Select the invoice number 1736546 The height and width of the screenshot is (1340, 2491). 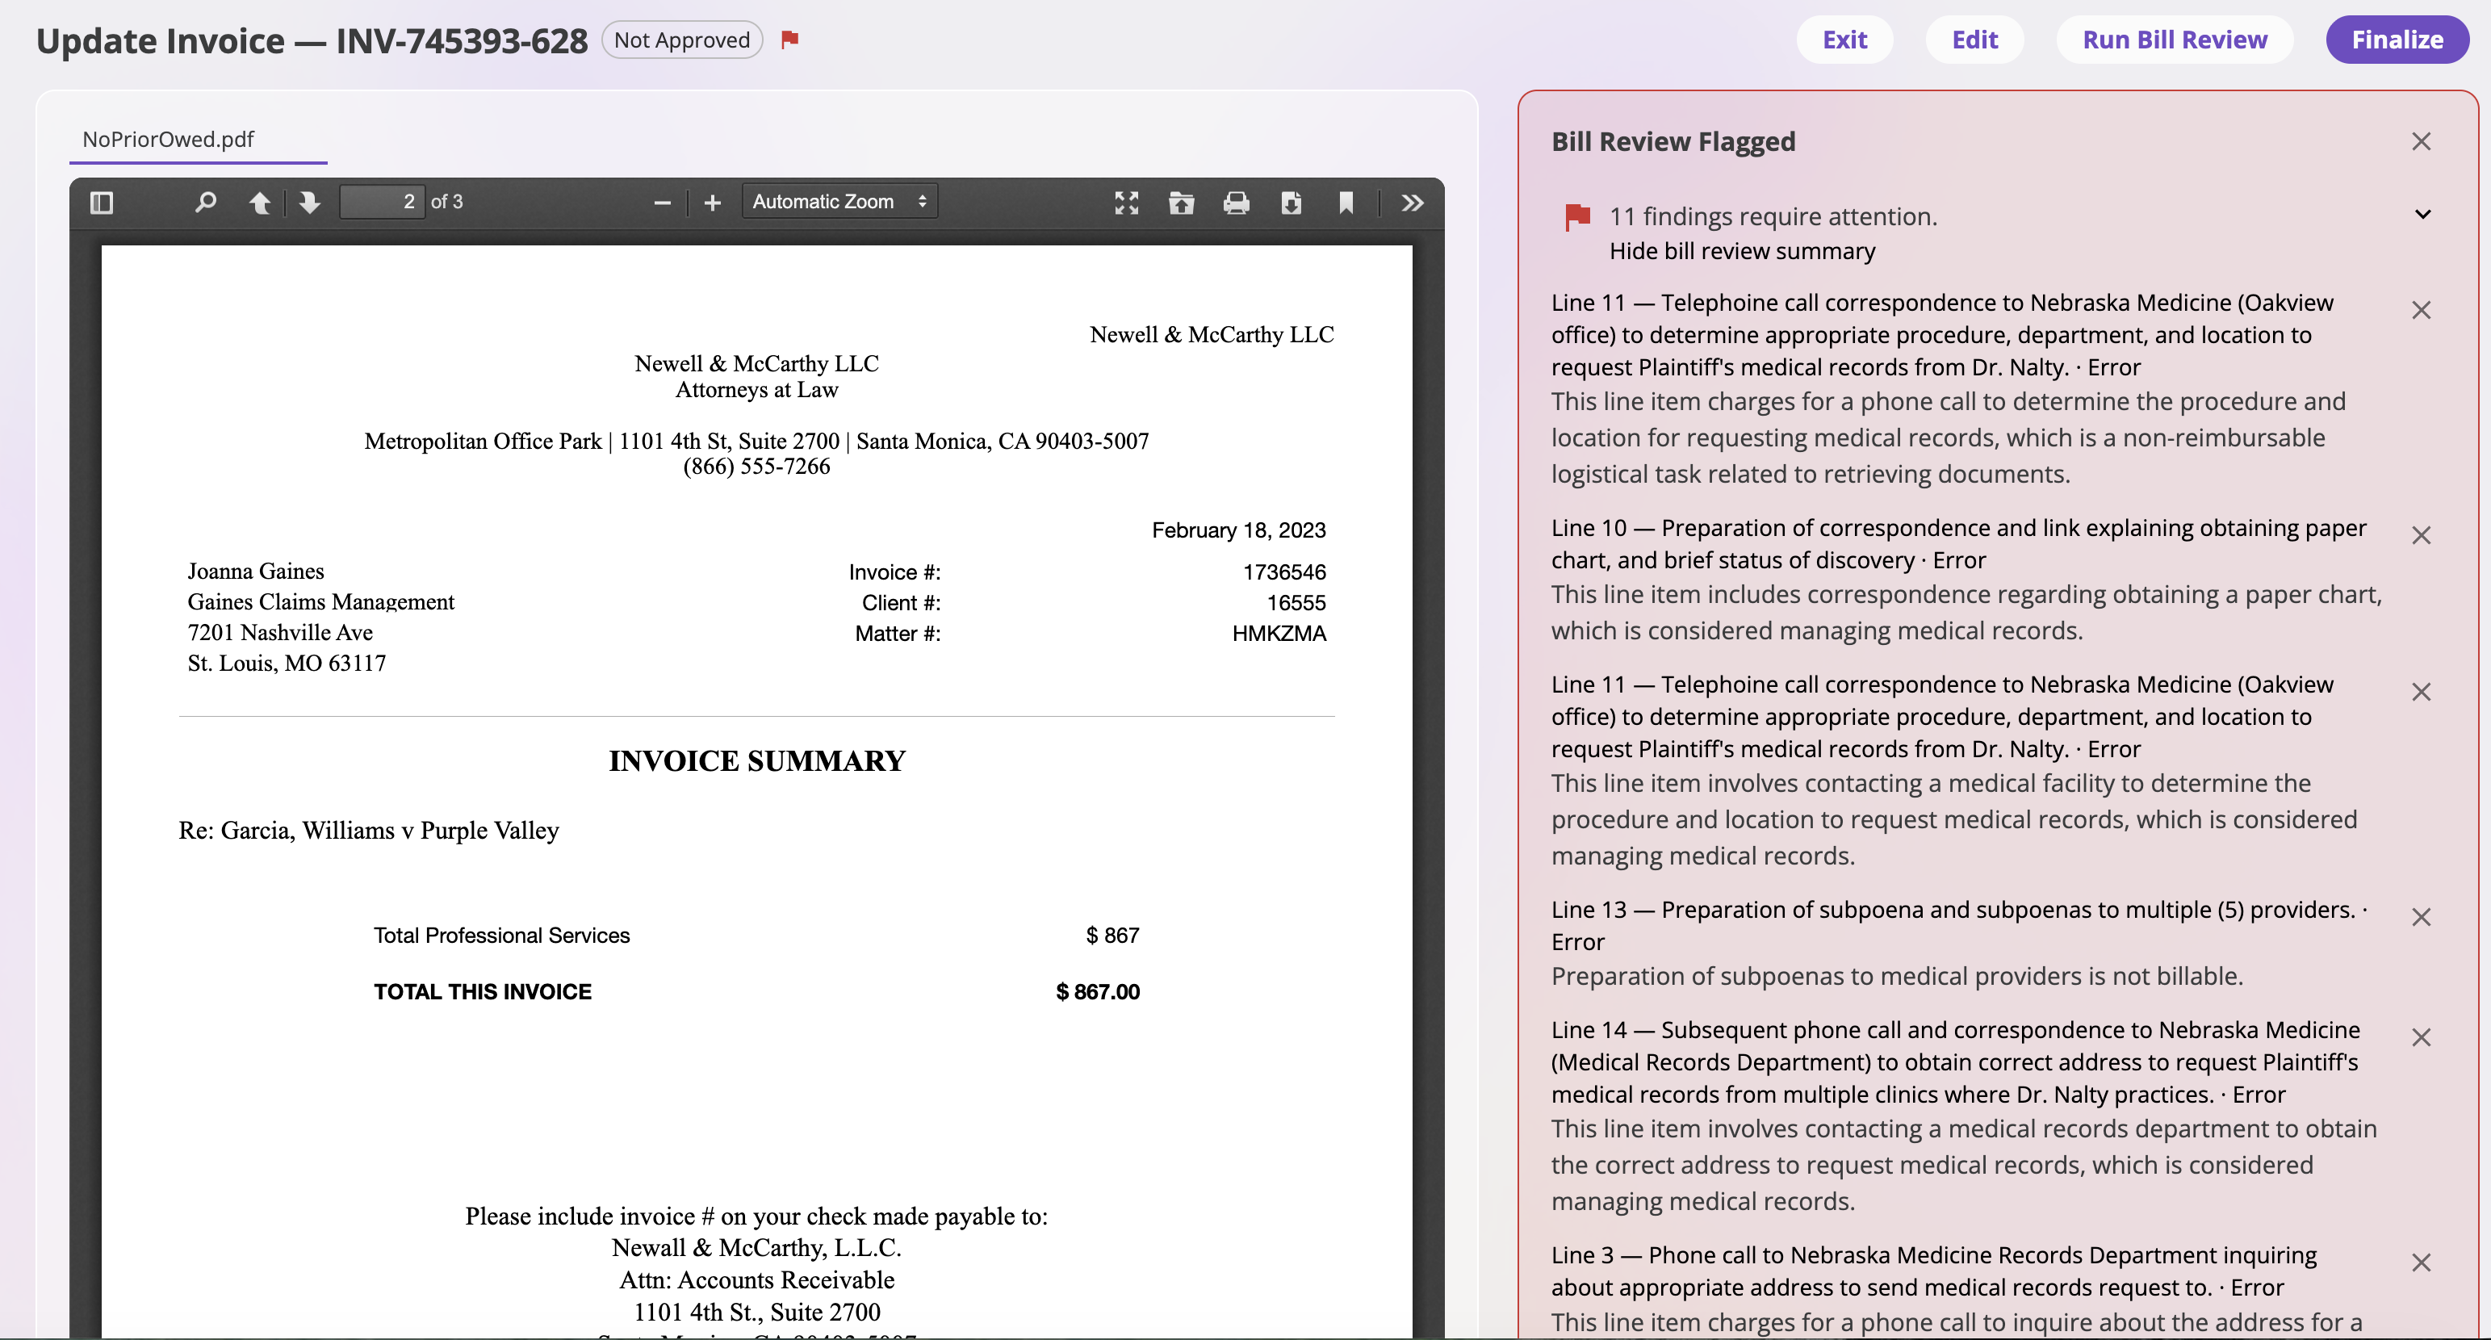coord(1284,572)
